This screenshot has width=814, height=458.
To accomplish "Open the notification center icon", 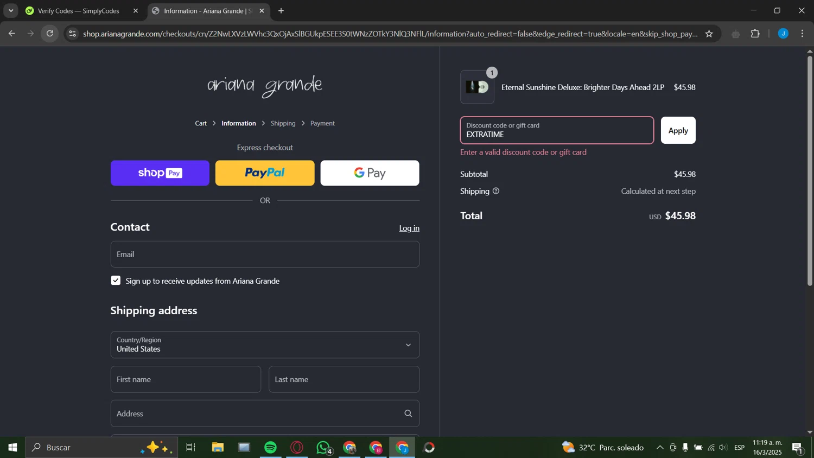I will pyautogui.click(x=798, y=448).
